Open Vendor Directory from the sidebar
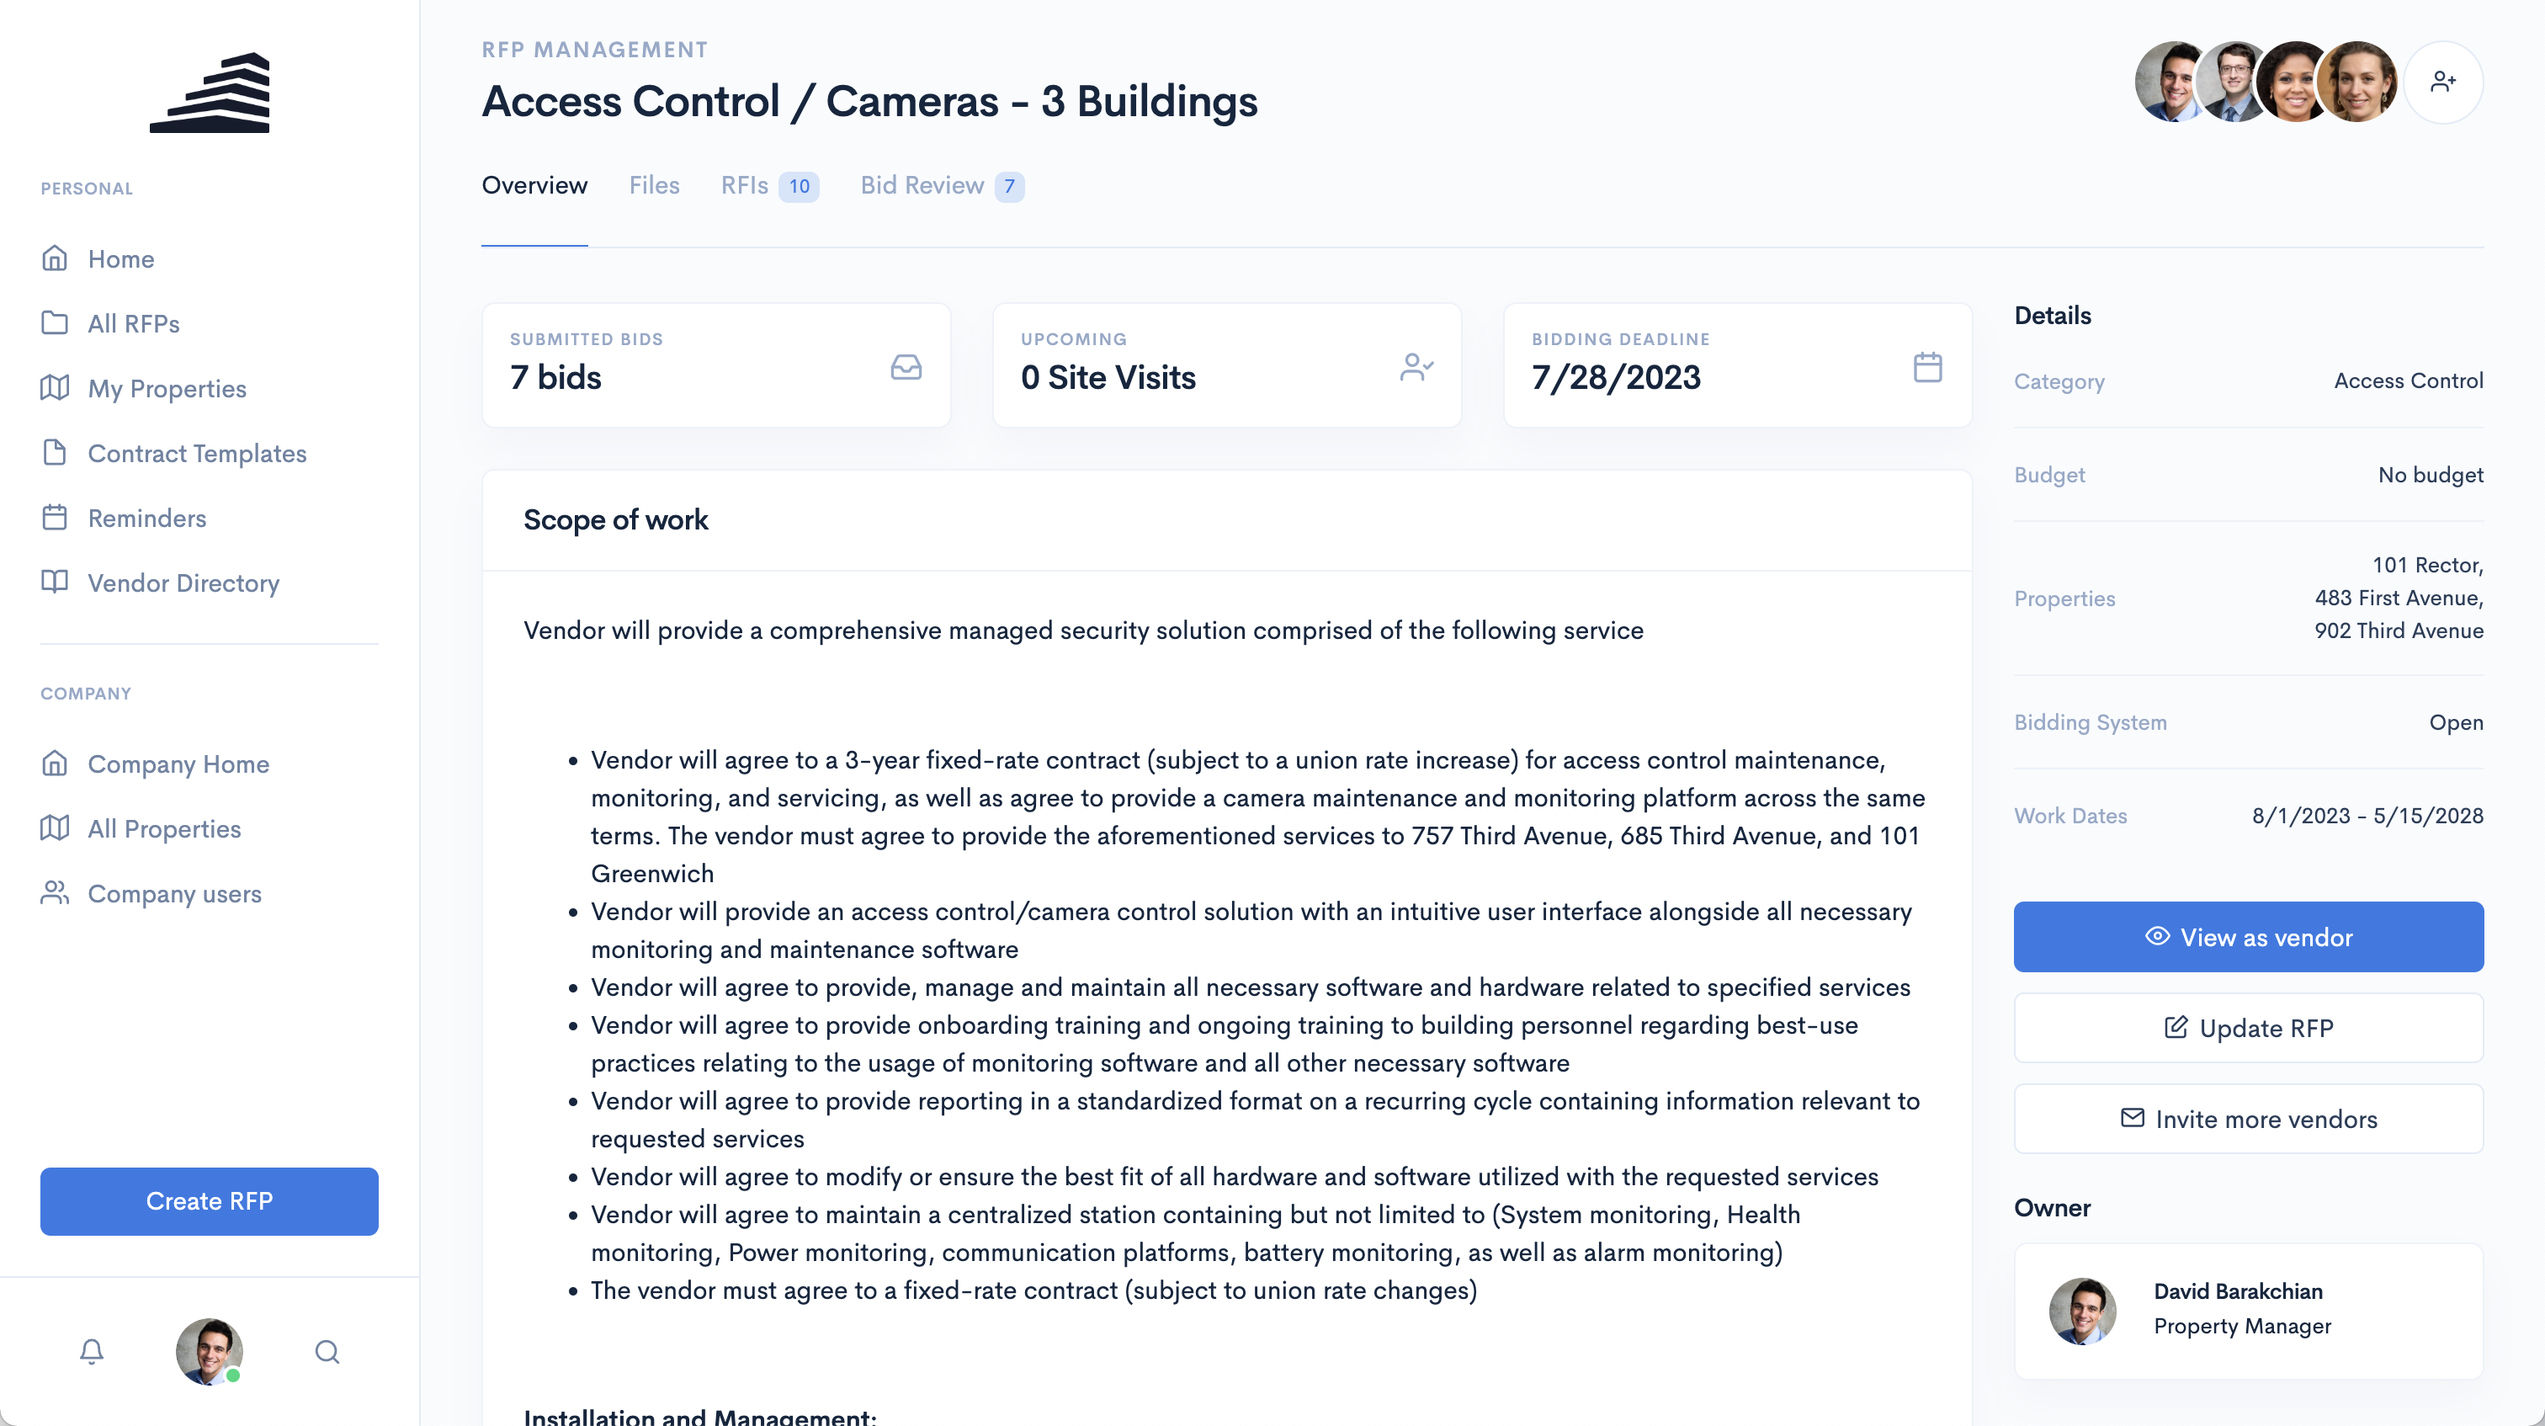 coord(183,583)
